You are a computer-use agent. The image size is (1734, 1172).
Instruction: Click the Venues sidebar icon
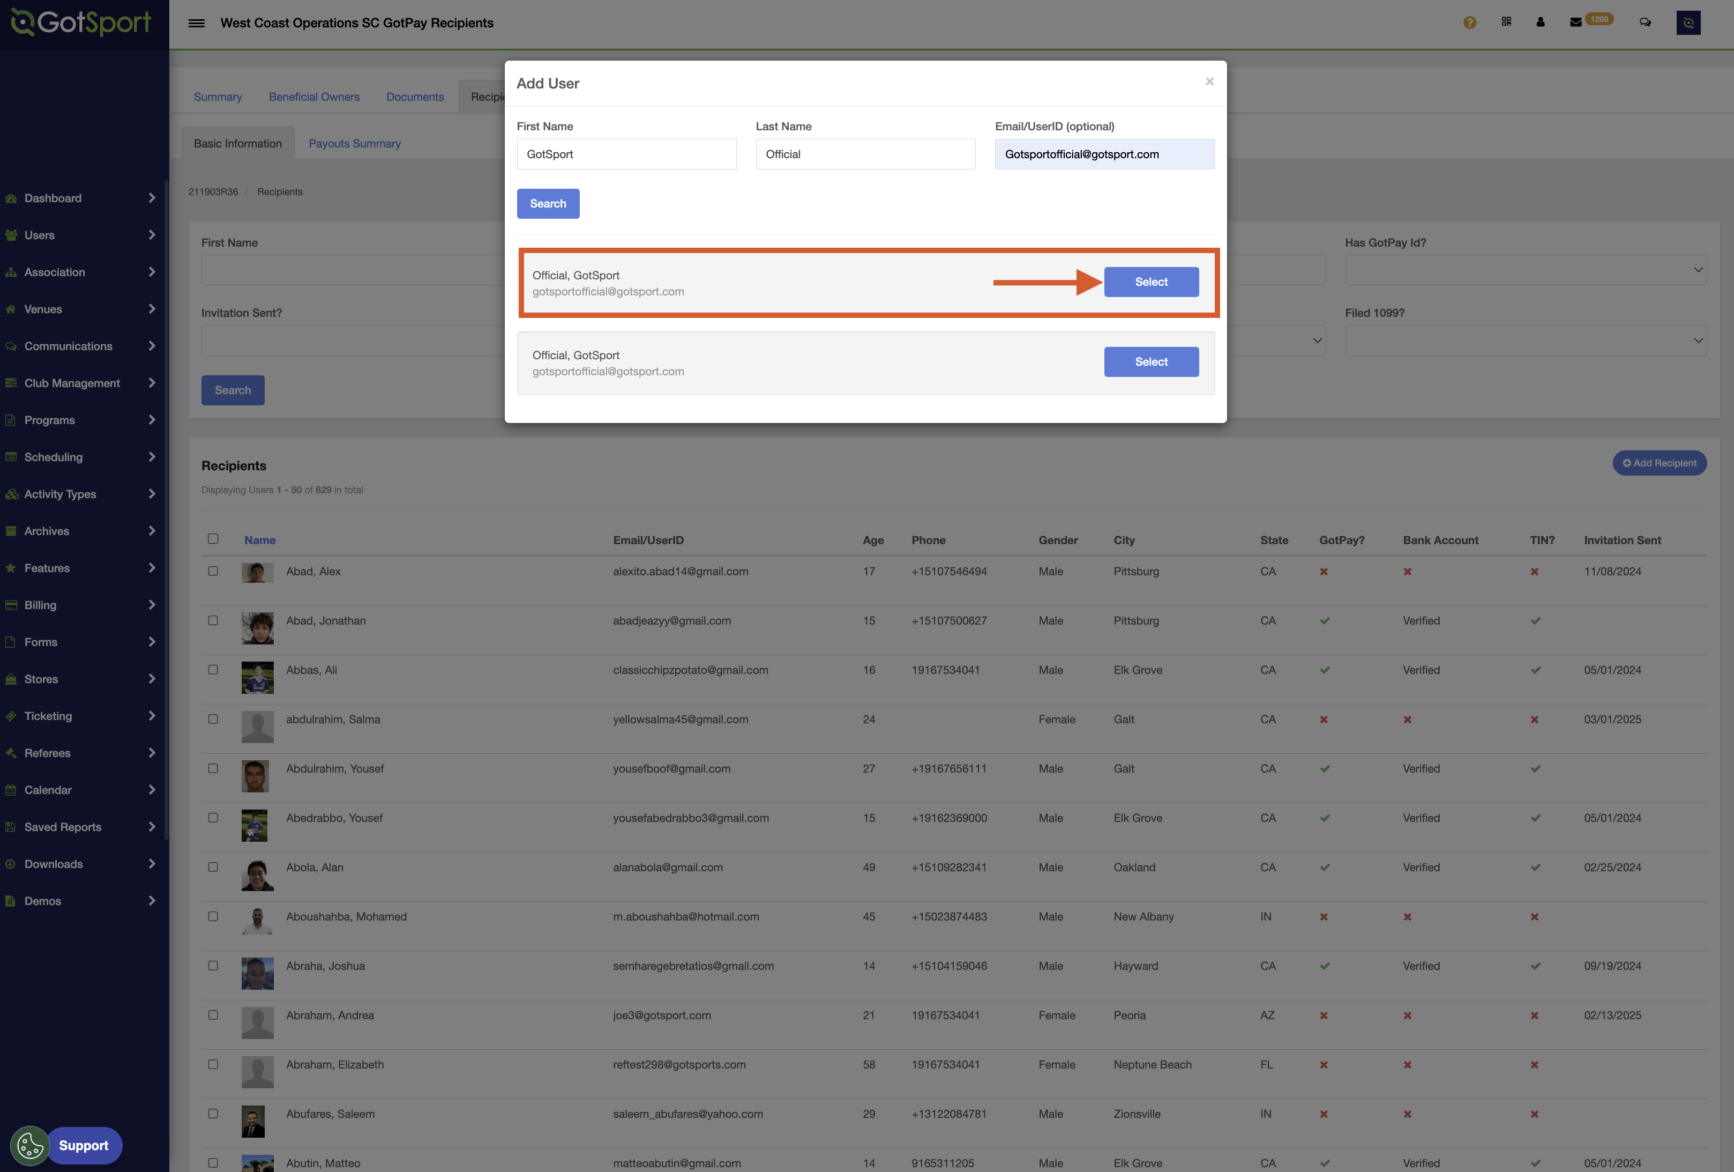pos(10,309)
